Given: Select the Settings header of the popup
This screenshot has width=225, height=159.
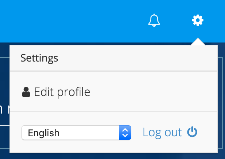Looking at the screenshot, I should (x=114, y=58).
